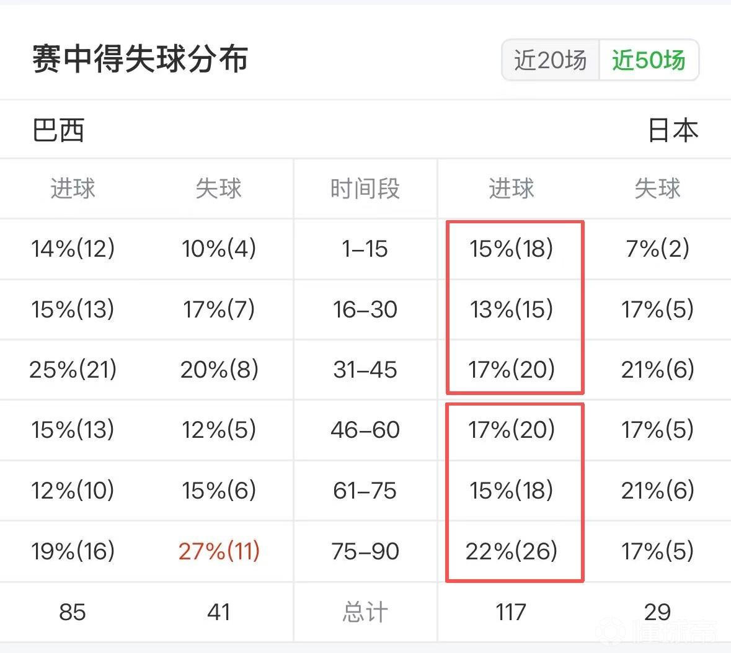Tap the 巴西 team name

(58, 130)
